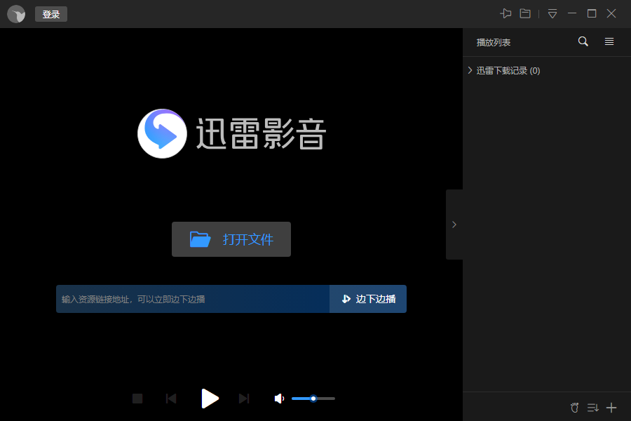
Task: Open the play-order sorting icon
Action: (592, 407)
